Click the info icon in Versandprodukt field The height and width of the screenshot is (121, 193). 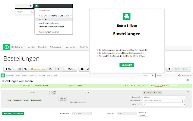point(182,101)
